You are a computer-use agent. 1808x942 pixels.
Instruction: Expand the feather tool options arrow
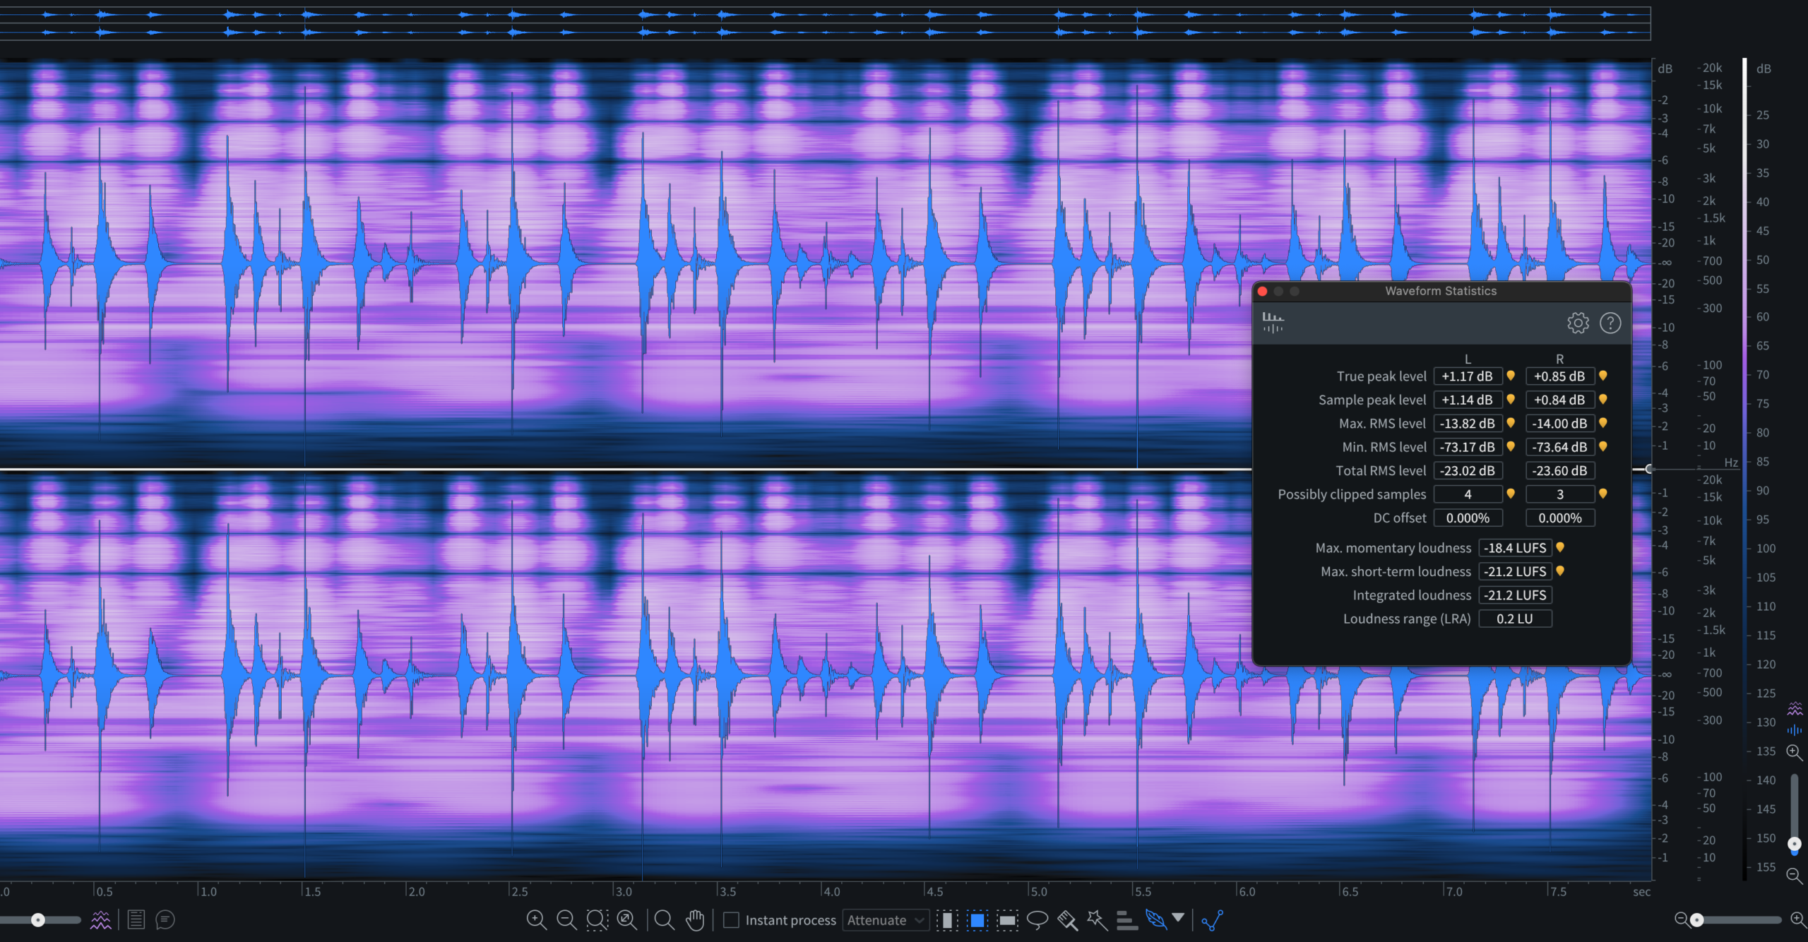pos(1178,917)
